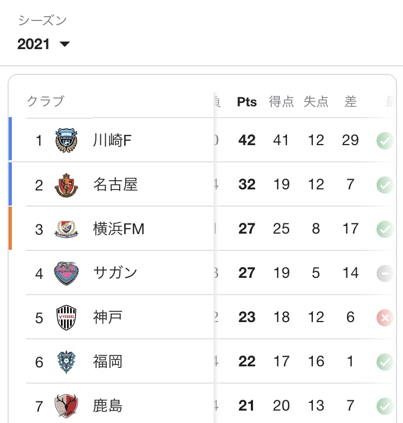
Task: Select the Pts column header
Action: [x=247, y=102]
